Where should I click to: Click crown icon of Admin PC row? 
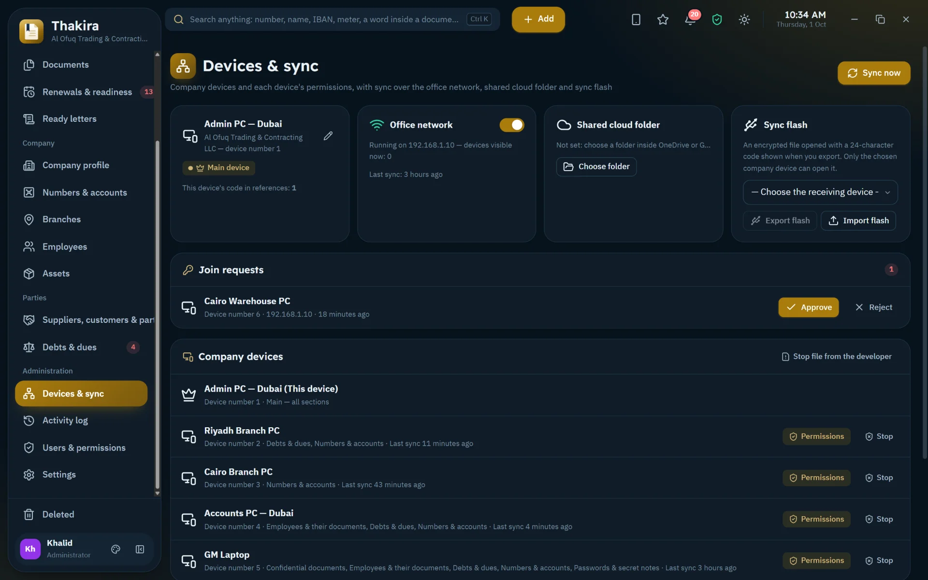click(x=188, y=395)
